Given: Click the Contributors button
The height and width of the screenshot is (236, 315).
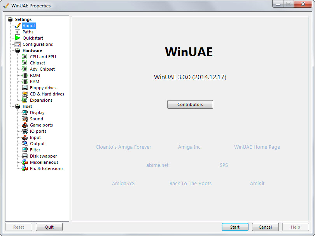Looking at the screenshot, I should coord(190,104).
